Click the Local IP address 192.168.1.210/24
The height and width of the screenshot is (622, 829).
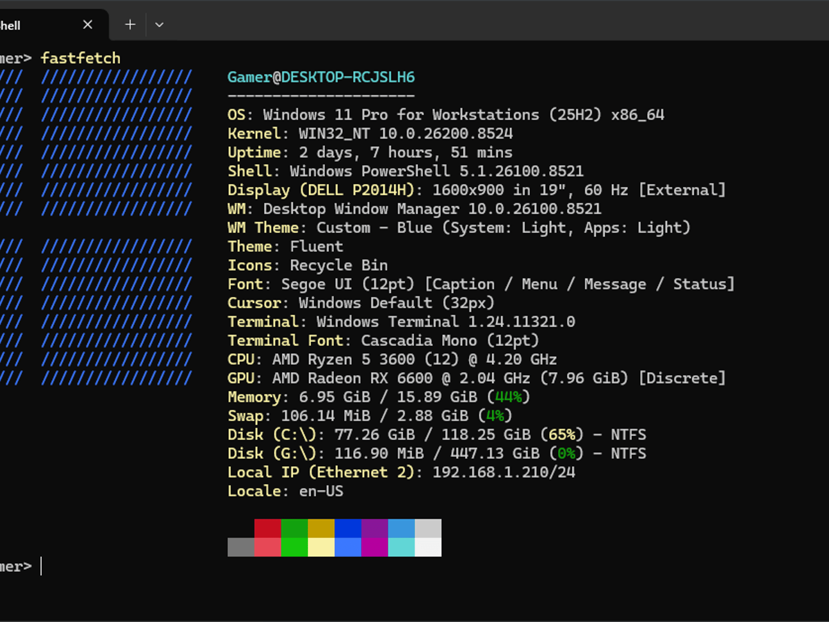[504, 472]
